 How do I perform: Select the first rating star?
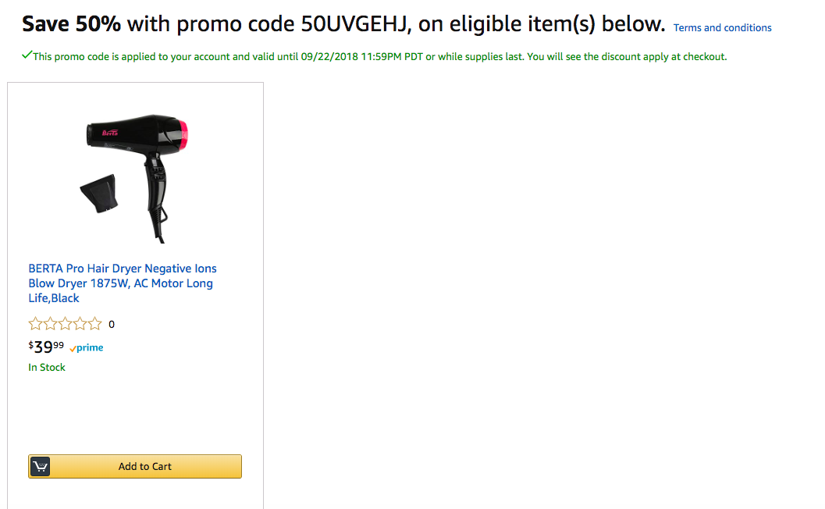pos(35,324)
